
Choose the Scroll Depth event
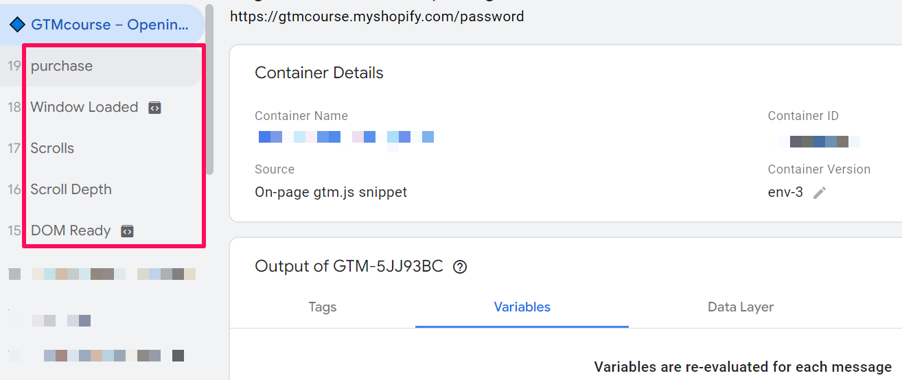coord(71,190)
